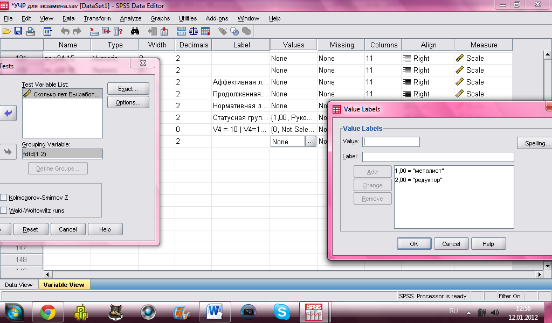Click the Weight Cases scales icon
Screen dimensions: 552x323
pos(194,31)
